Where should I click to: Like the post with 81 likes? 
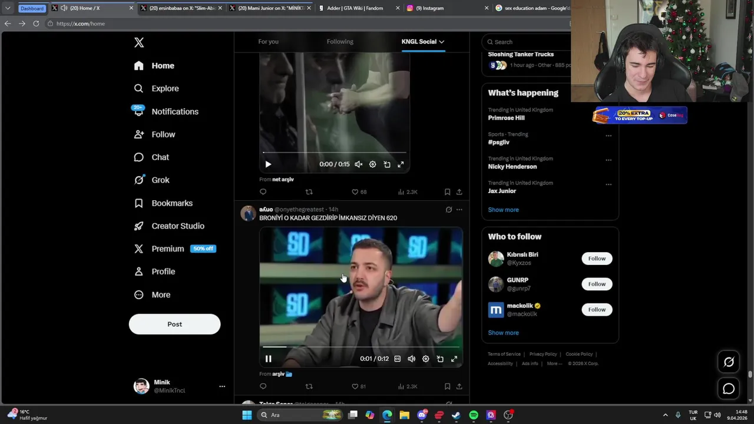[x=359, y=386]
